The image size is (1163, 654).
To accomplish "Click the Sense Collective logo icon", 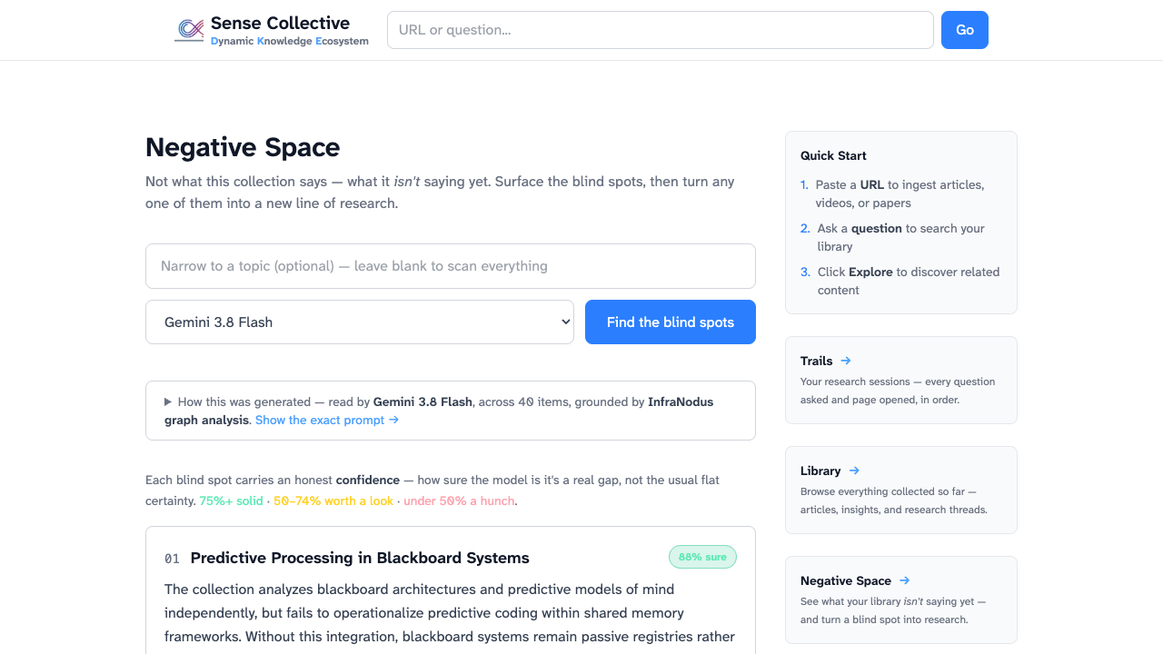I will pyautogui.click(x=189, y=30).
